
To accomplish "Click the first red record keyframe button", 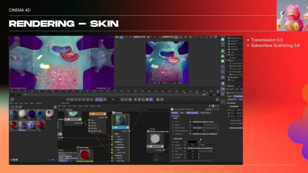I will (x=122, y=99).
